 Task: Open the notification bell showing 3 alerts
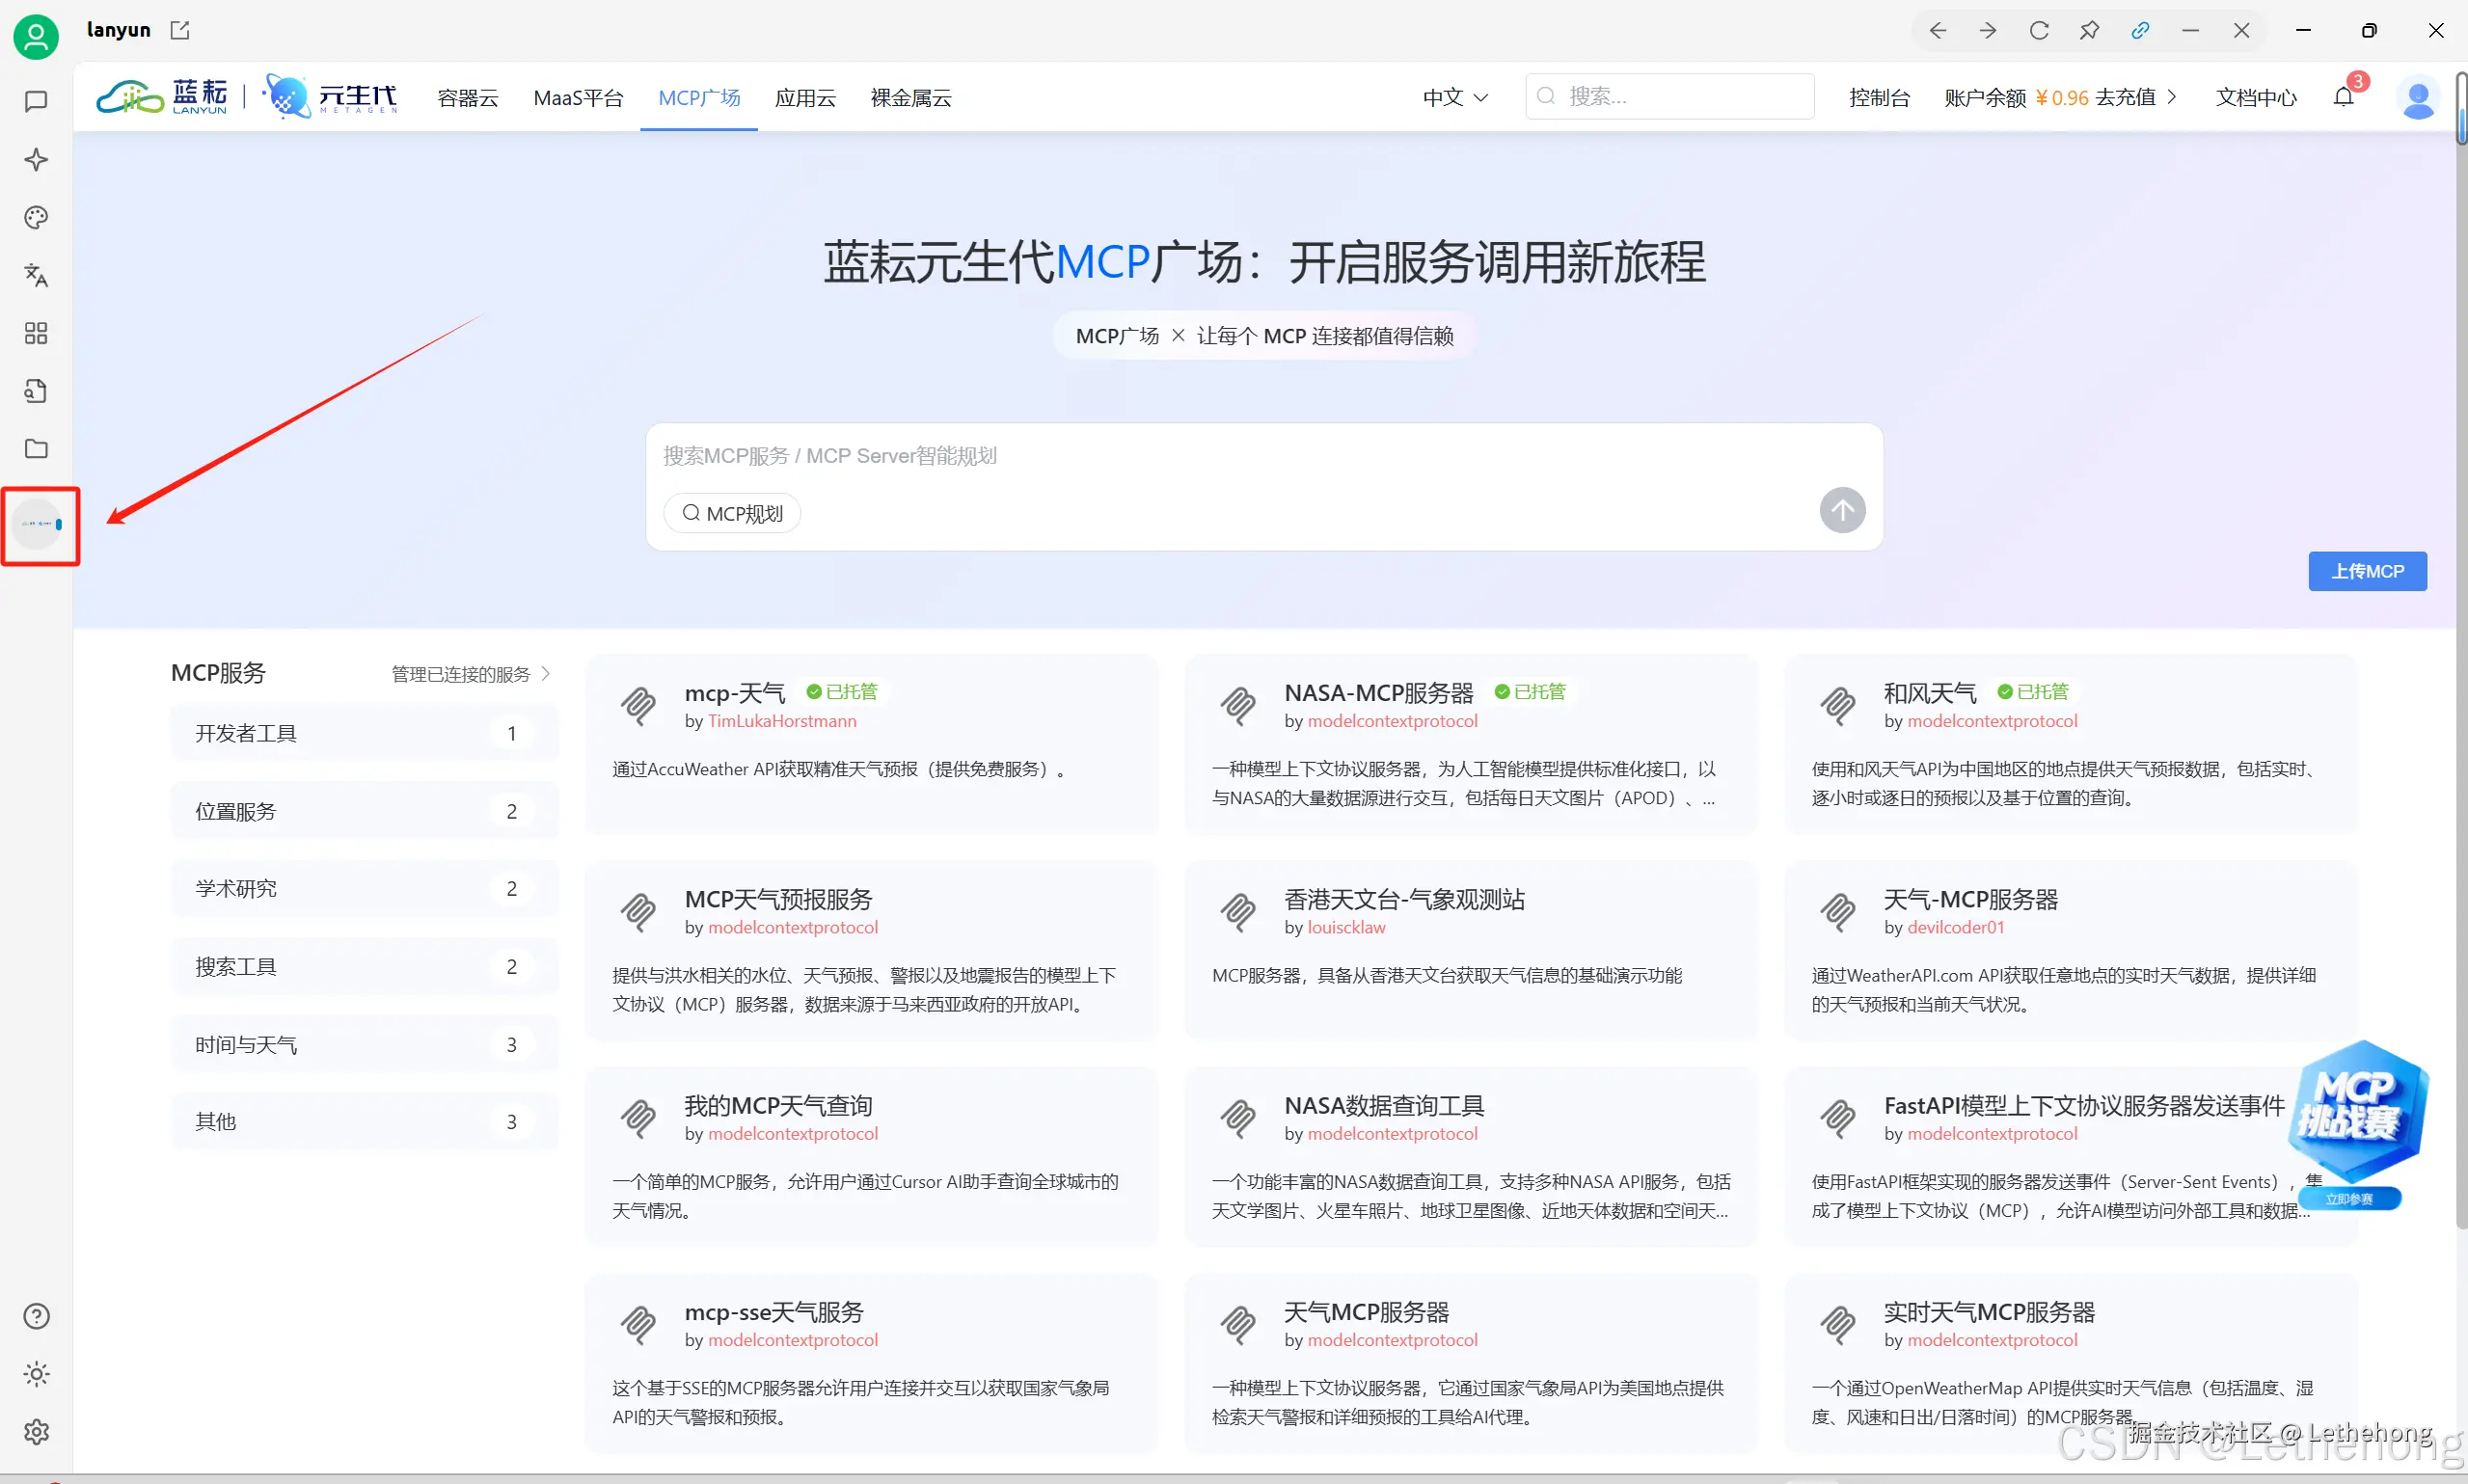pyautogui.click(x=2344, y=96)
